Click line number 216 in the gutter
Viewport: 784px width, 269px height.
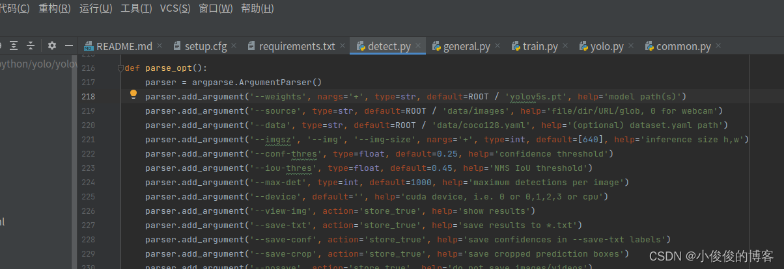(88, 68)
